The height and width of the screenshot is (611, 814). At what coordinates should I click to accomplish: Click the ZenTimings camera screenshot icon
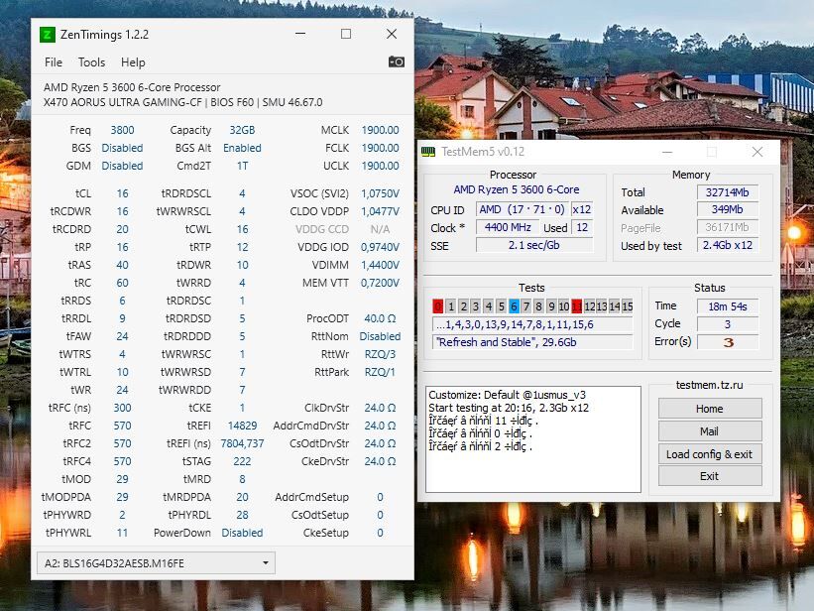tap(397, 61)
